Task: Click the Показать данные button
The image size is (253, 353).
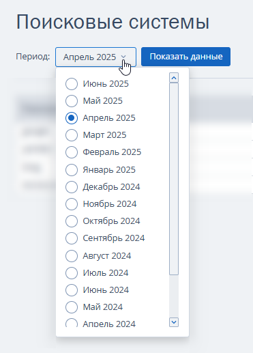Action: pyautogui.click(x=185, y=57)
